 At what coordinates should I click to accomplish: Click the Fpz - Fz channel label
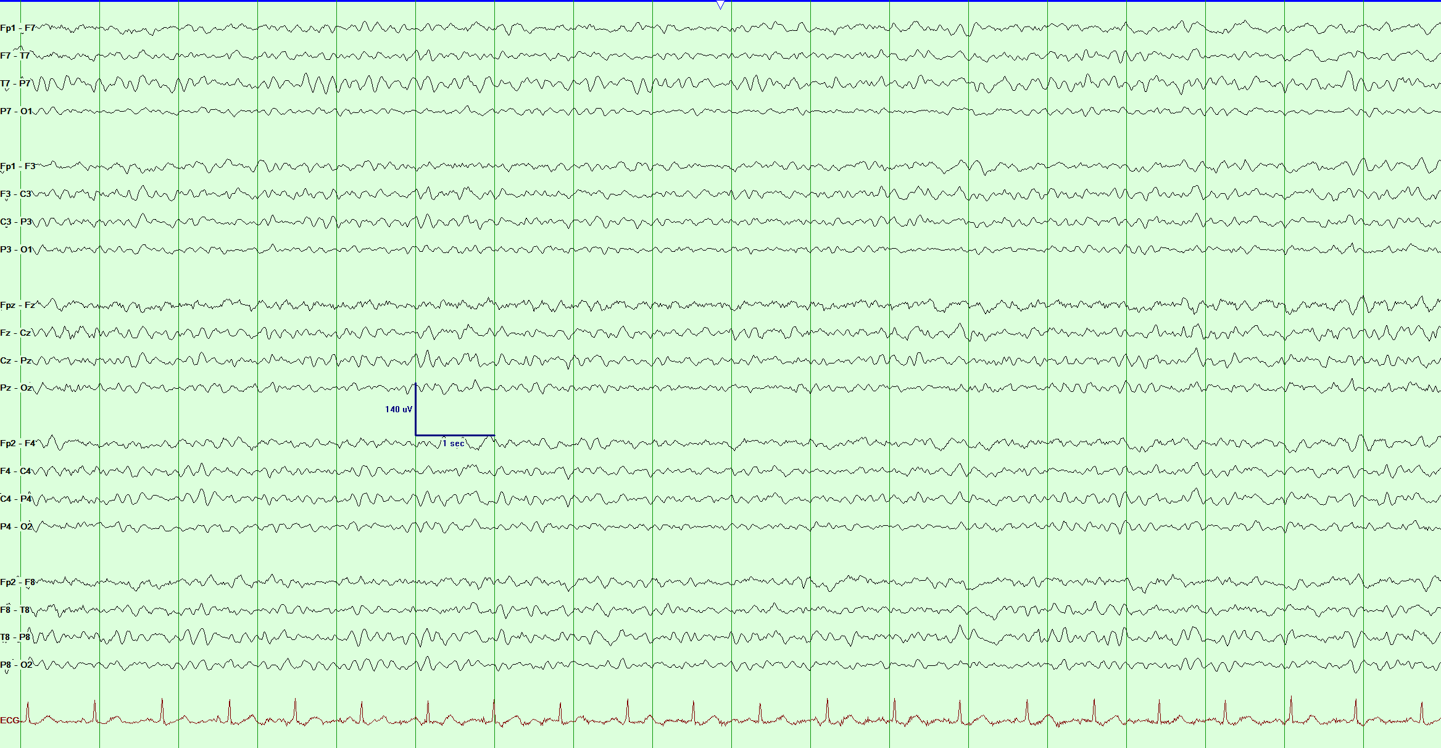[18, 305]
